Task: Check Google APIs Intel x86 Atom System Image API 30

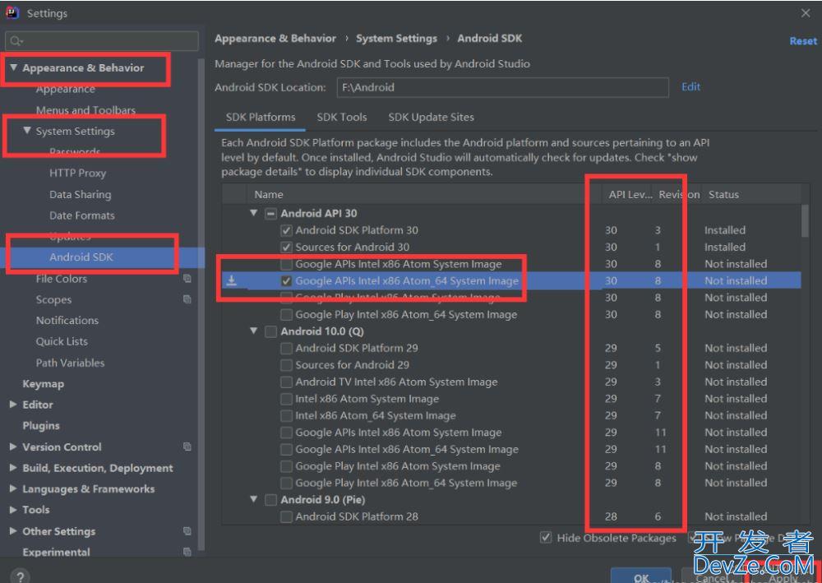Action: click(x=286, y=264)
